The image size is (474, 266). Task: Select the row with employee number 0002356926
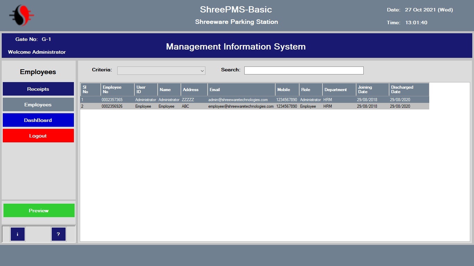coord(255,106)
